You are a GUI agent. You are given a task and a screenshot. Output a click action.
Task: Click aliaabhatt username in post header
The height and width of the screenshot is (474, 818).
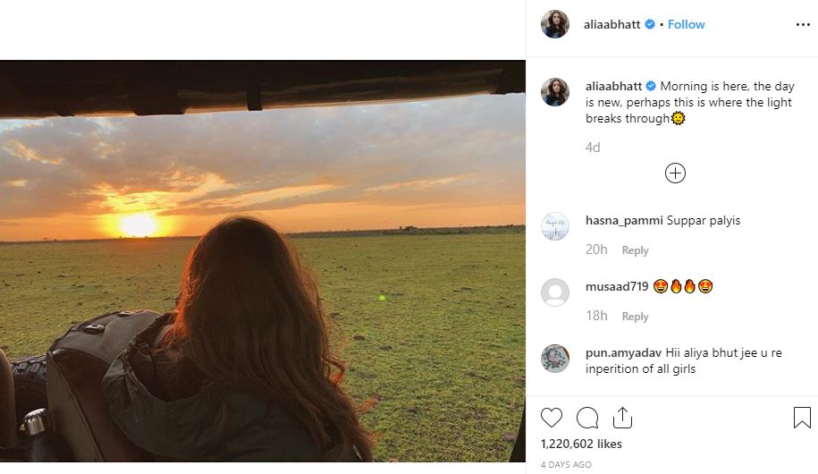(x=612, y=25)
